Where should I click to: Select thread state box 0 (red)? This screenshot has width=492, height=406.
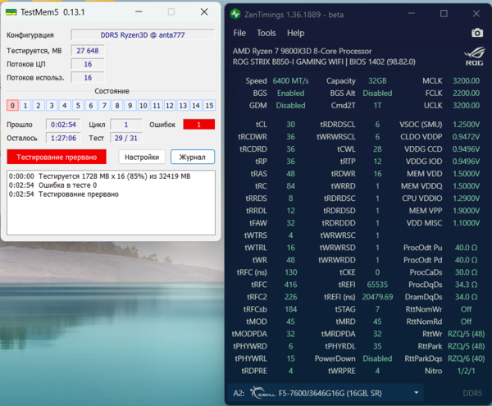click(12, 106)
